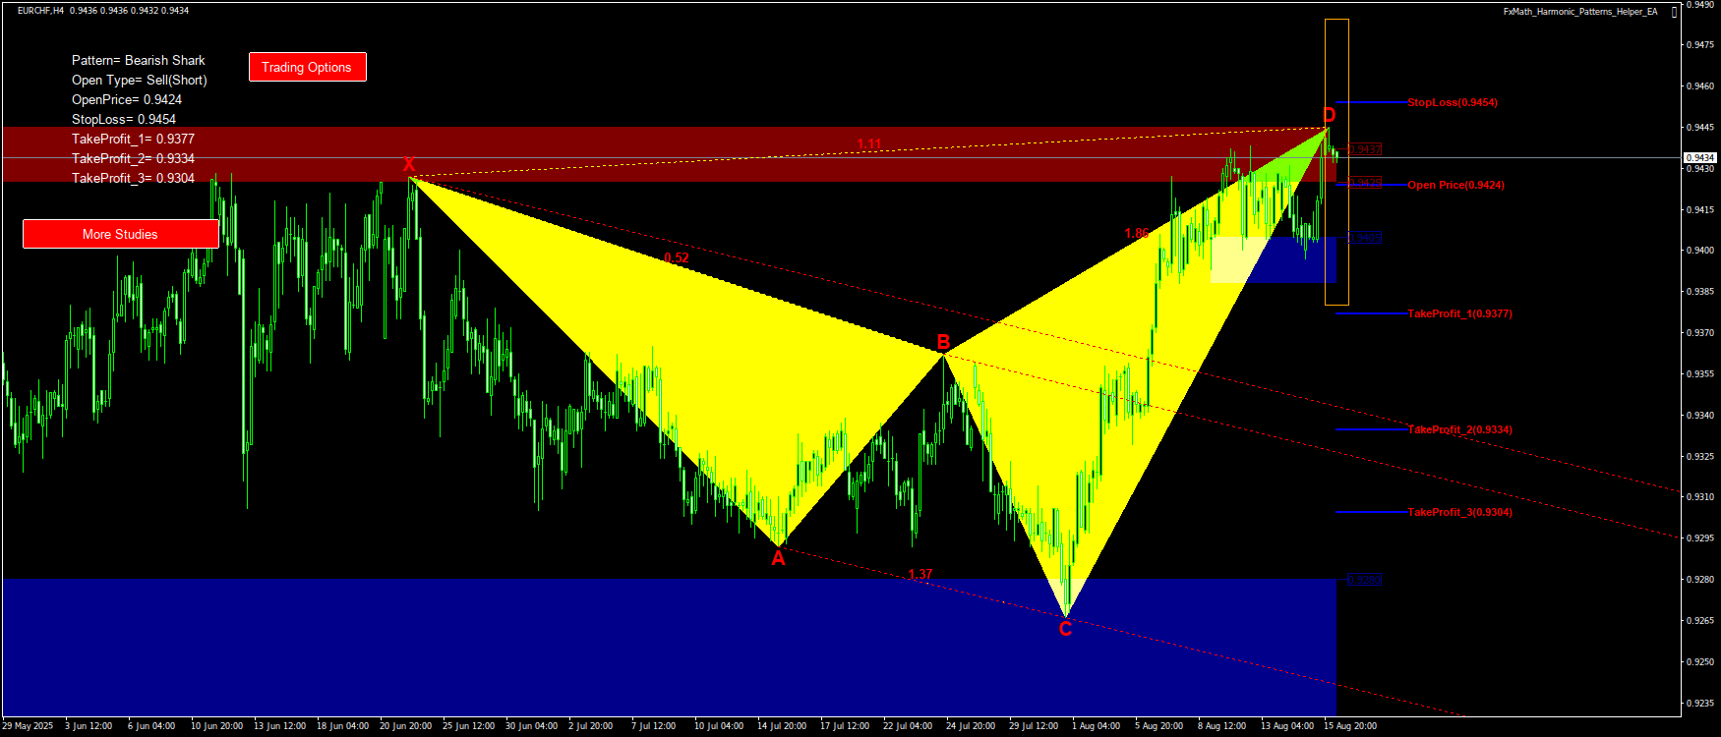The height and width of the screenshot is (737, 1721).
Task: Click the Trading Options button
Action: [307, 67]
